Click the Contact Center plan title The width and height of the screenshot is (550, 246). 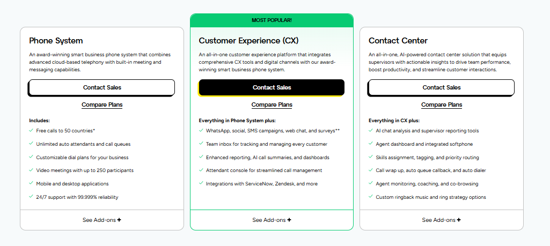pos(398,41)
